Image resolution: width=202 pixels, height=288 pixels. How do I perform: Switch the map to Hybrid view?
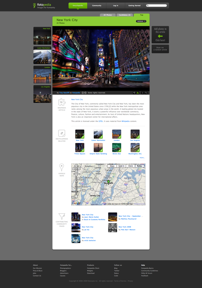[130, 166]
